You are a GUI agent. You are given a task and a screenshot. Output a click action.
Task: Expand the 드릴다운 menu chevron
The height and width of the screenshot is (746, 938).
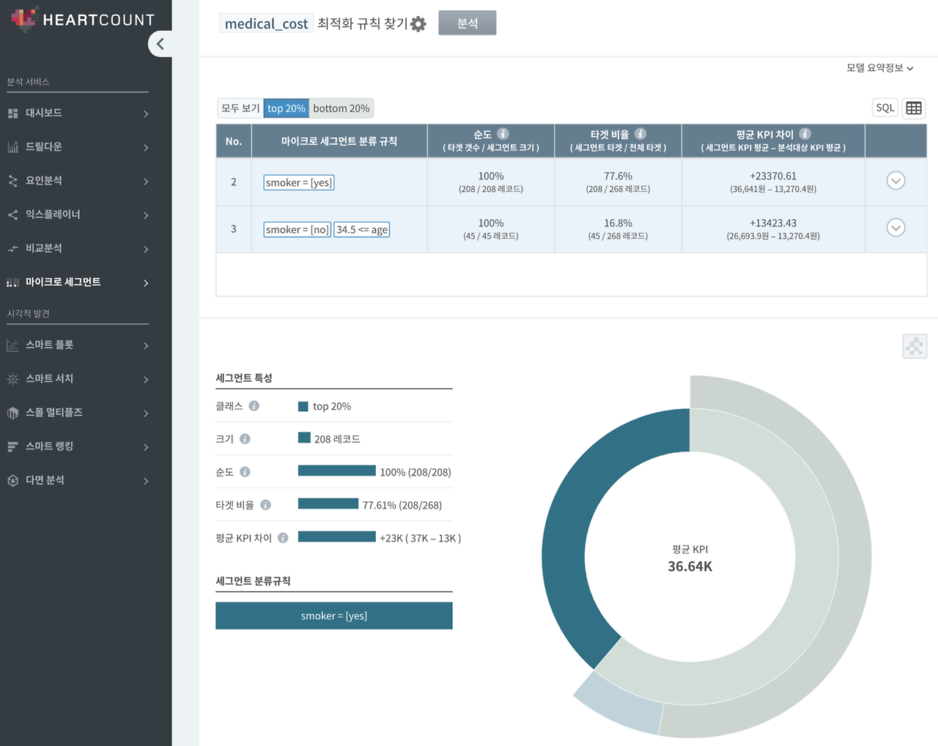click(146, 147)
